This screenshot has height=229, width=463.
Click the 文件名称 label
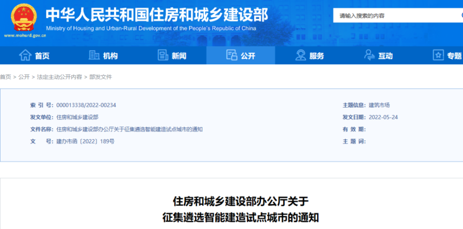(x=42, y=129)
